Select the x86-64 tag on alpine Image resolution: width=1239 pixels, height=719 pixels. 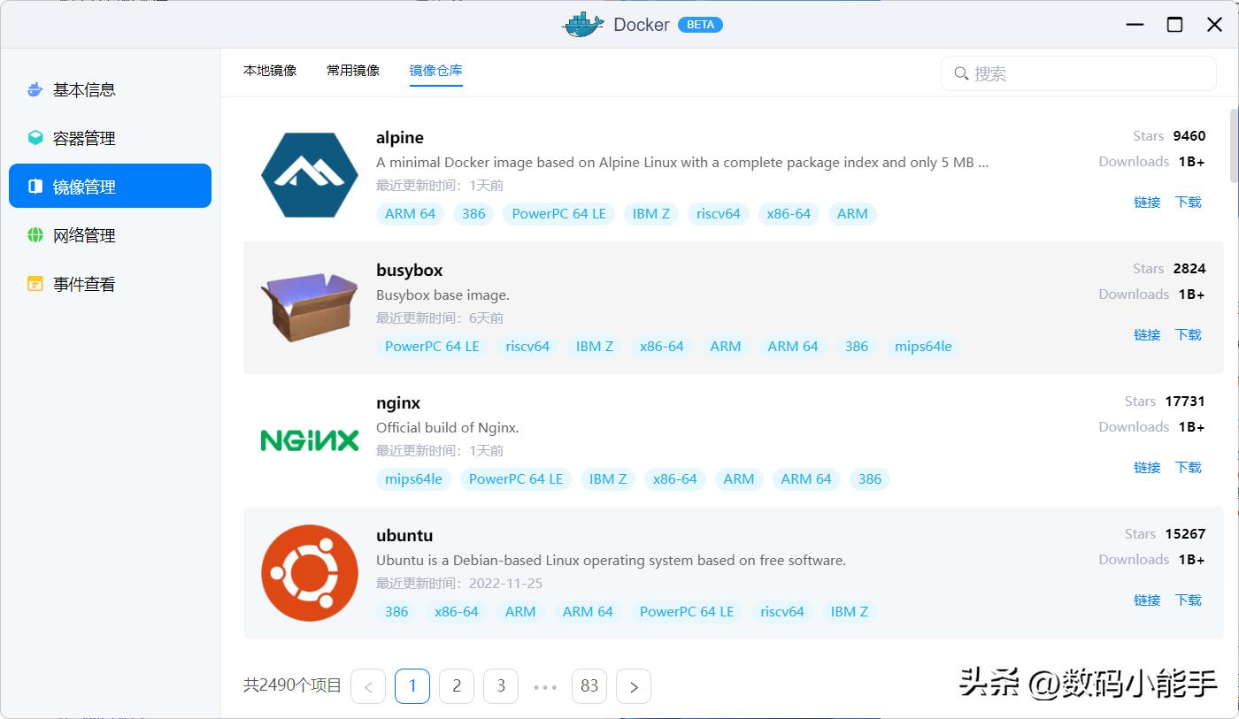click(789, 213)
